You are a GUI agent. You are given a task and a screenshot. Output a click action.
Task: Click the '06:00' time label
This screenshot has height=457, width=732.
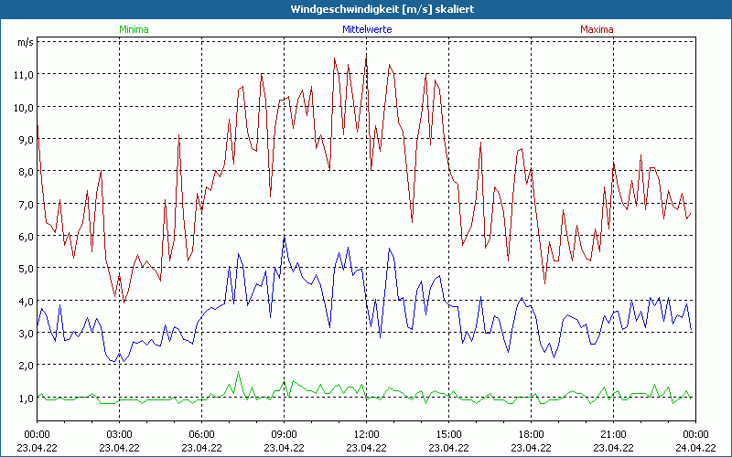(x=201, y=435)
